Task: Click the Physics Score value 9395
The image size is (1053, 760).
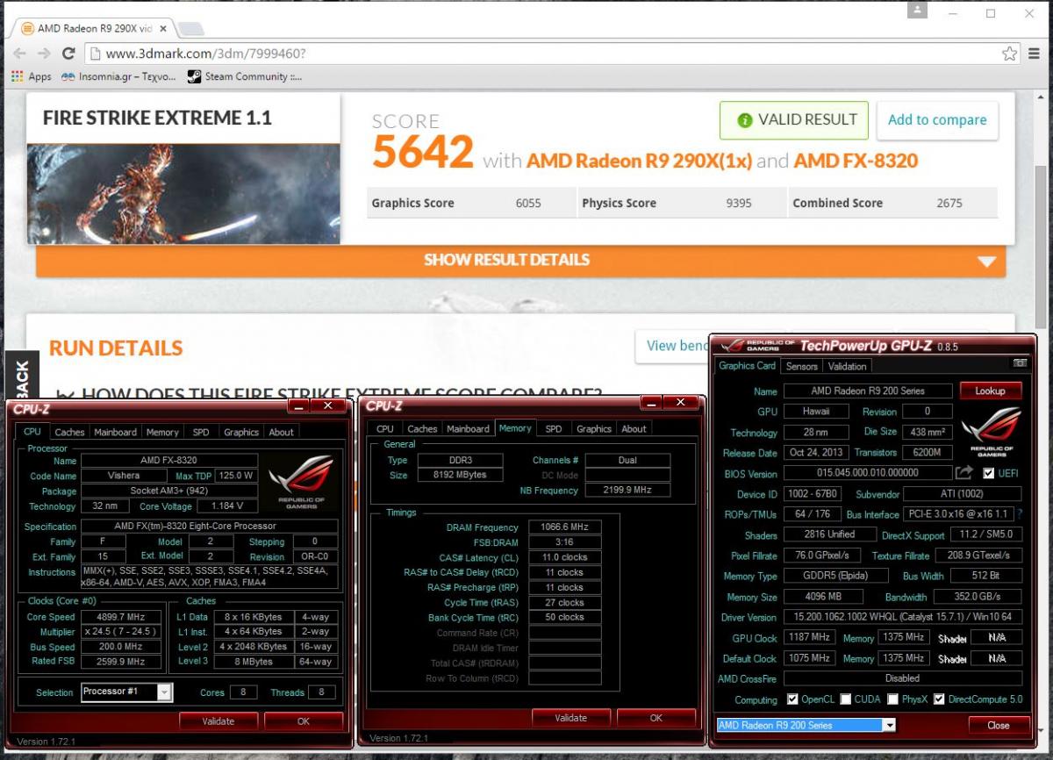Action: pyautogui.click(x=739, y=203)
